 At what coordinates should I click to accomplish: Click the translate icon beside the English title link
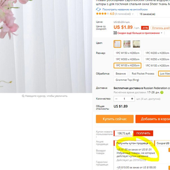click(98, 10)
